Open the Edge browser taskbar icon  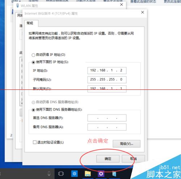click(75, 174)
